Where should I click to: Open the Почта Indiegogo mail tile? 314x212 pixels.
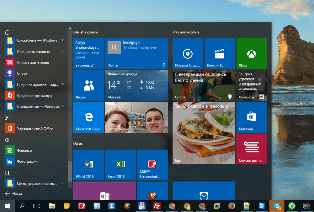pyautogui.click(x=136, y=54)
